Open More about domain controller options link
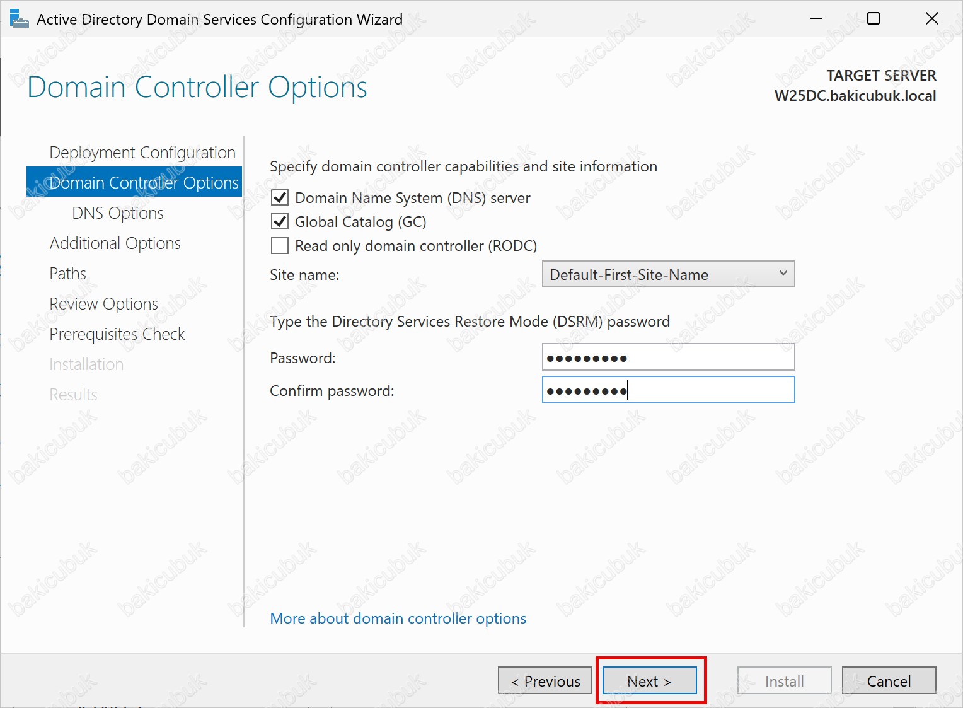 click(398, 618)
